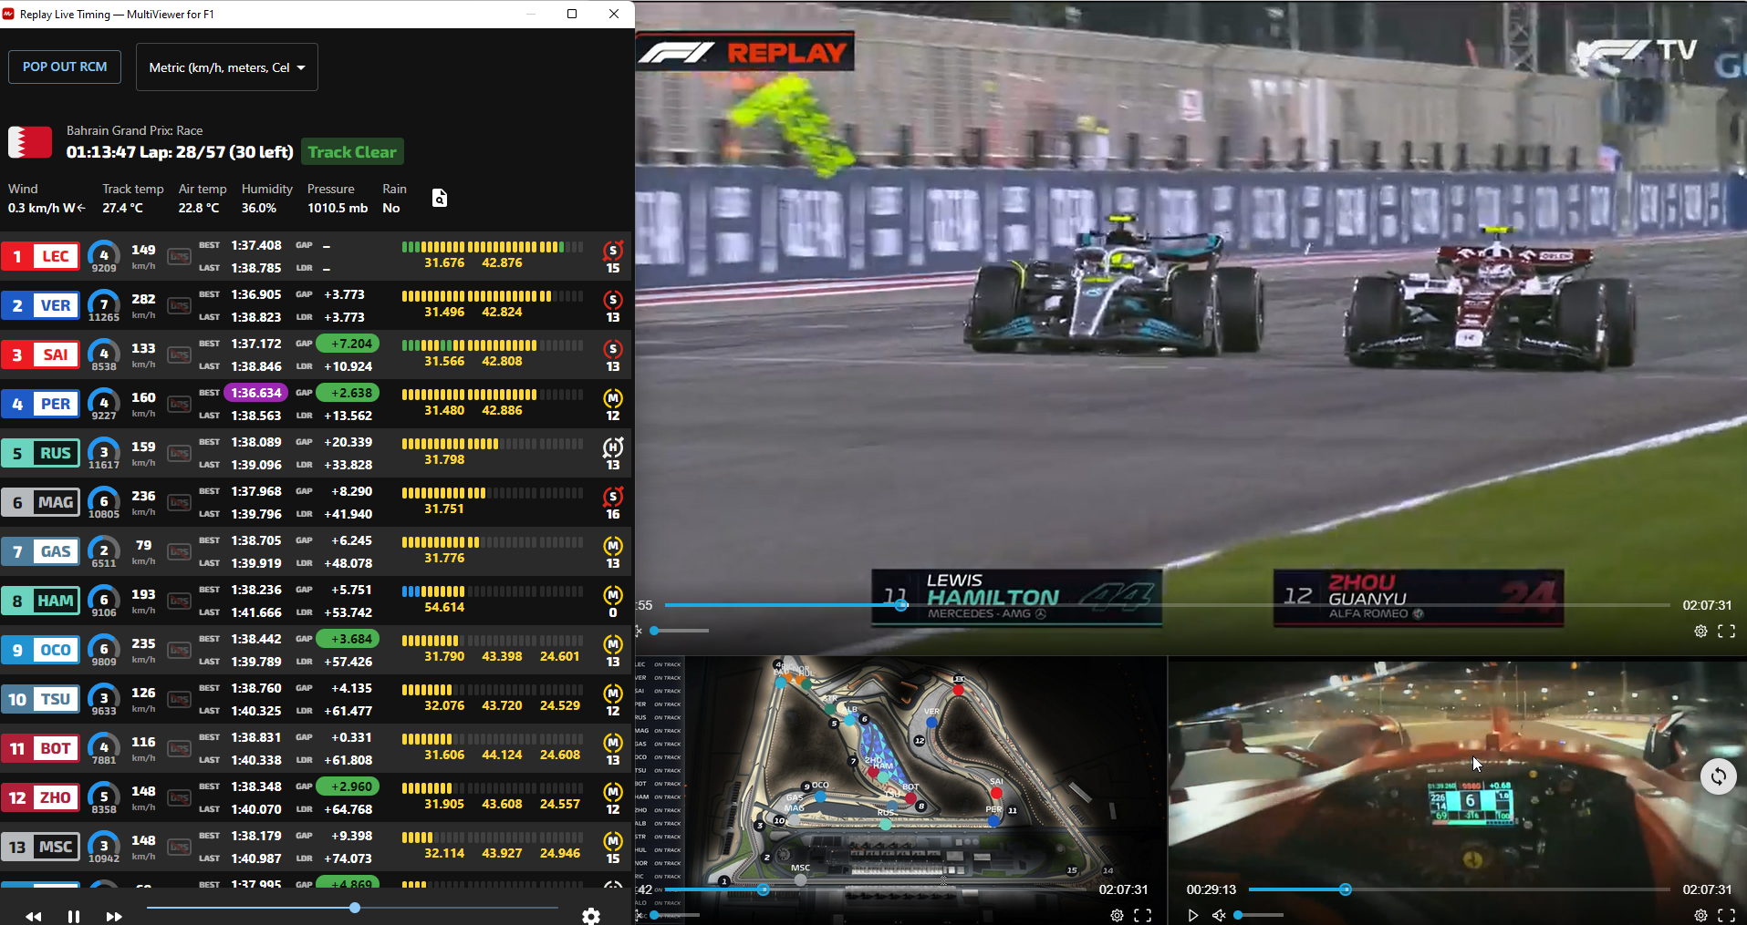Expand the Metric units dropdown
The height and width of the screenshot is (925, 1747).
227,67
